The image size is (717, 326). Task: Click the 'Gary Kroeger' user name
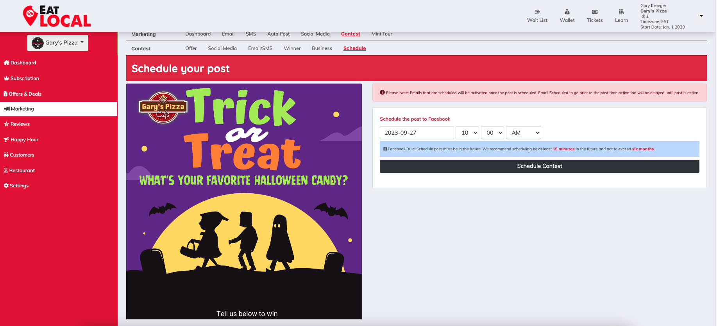click(653, 6)
